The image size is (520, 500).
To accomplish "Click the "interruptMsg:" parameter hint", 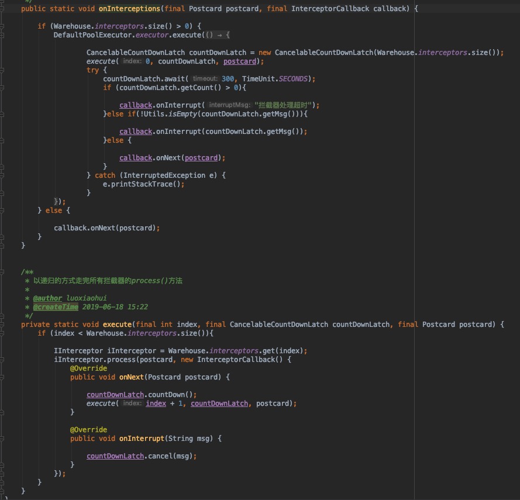I will tap(229, 105).
